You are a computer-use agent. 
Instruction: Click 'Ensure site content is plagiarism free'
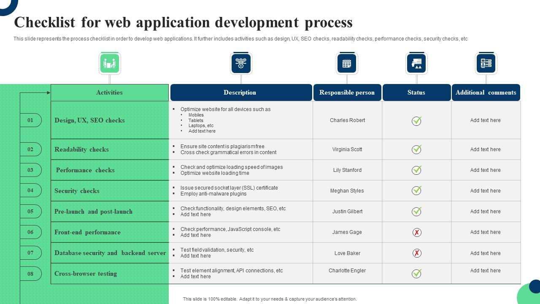tap(222, 147)
